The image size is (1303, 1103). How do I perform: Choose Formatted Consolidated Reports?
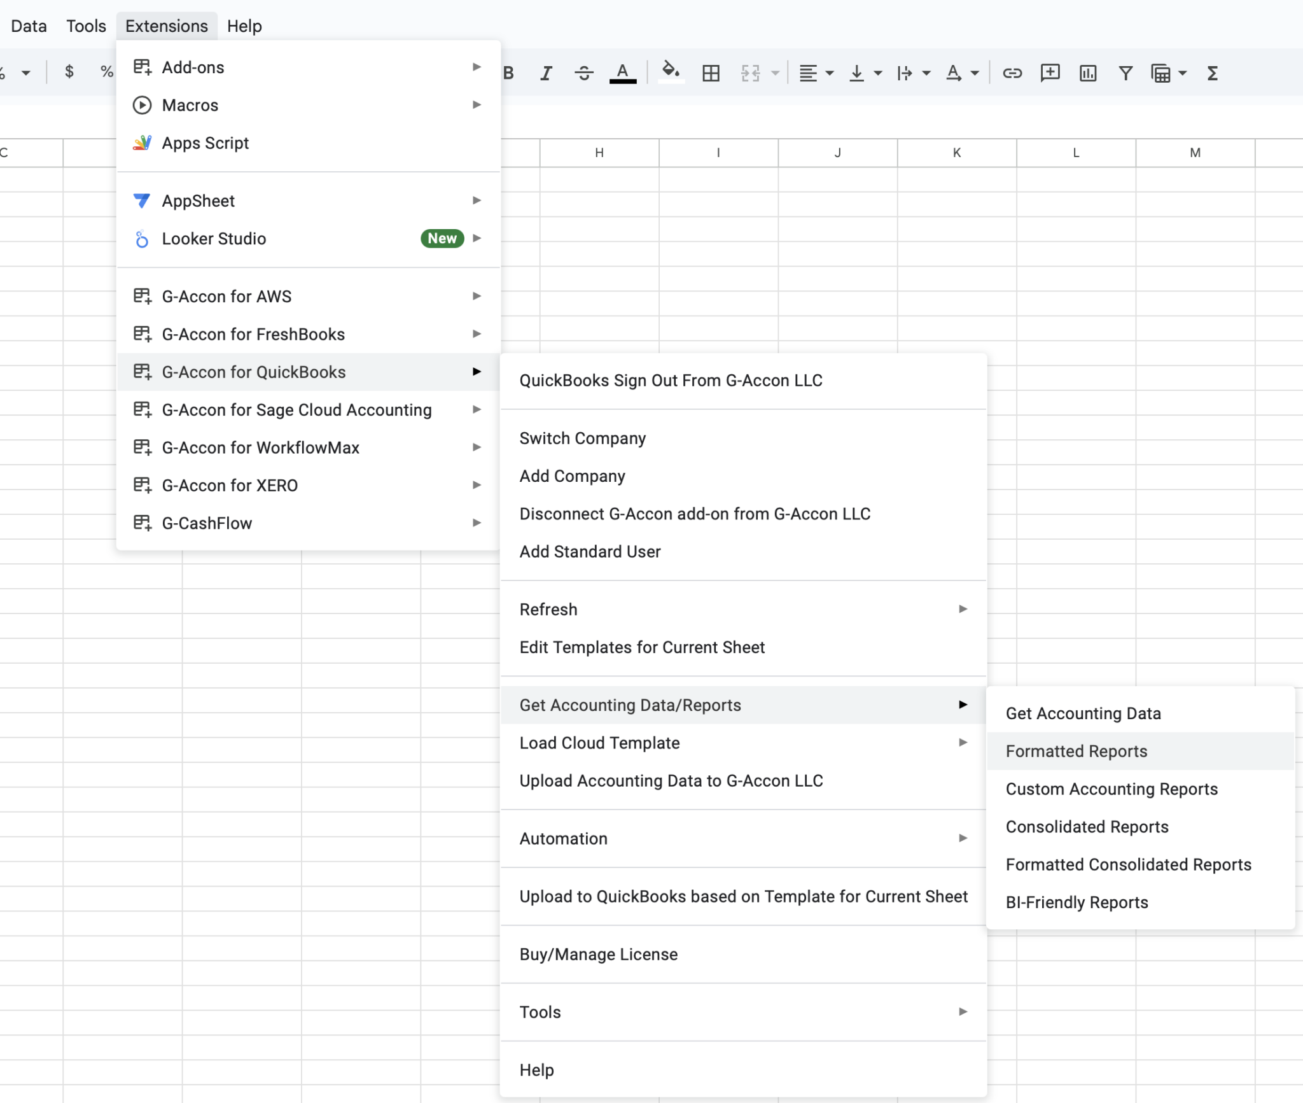tap(1141, 864)
